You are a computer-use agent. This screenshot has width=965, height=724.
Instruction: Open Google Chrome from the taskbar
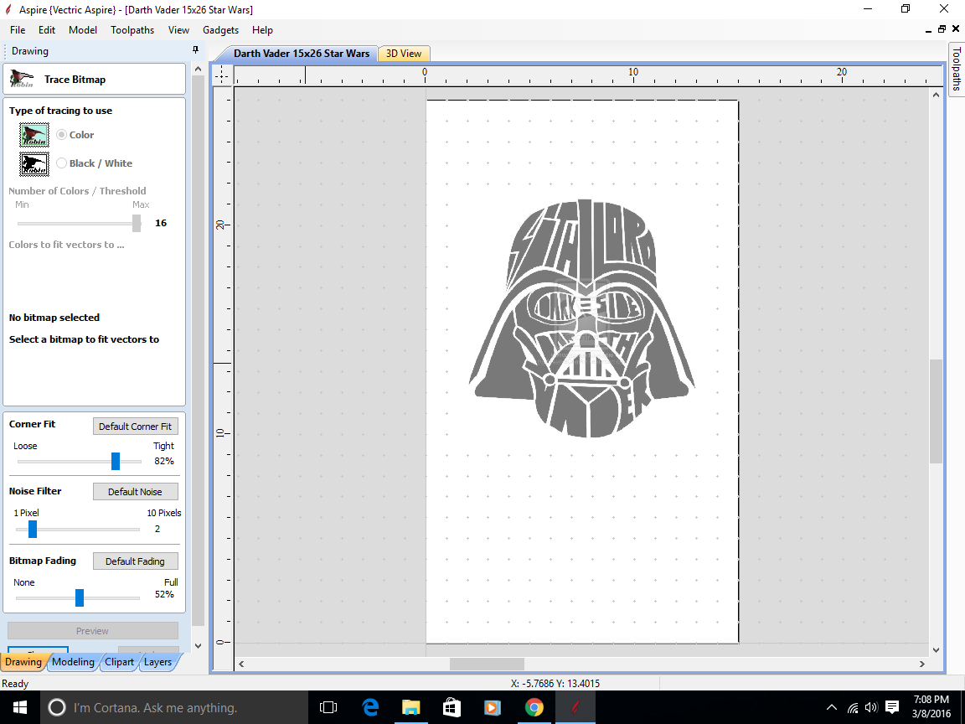click(534, 707)
